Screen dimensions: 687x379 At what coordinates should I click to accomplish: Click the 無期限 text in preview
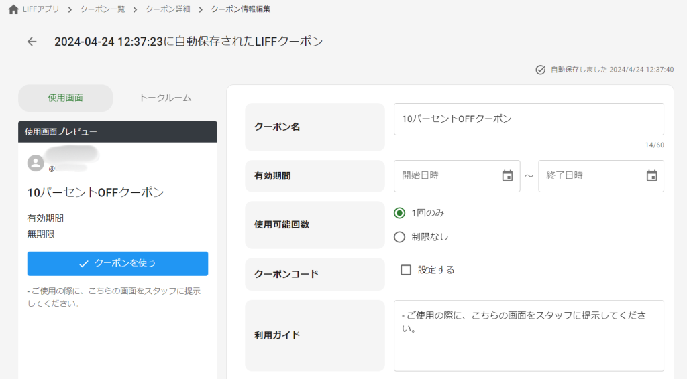41,234
